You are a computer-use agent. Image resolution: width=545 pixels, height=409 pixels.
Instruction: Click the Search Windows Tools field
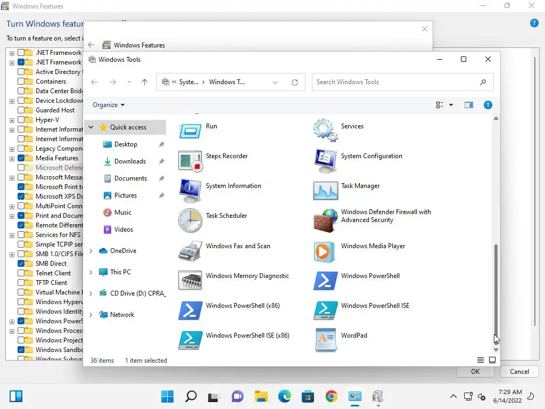tap(402, 82)
